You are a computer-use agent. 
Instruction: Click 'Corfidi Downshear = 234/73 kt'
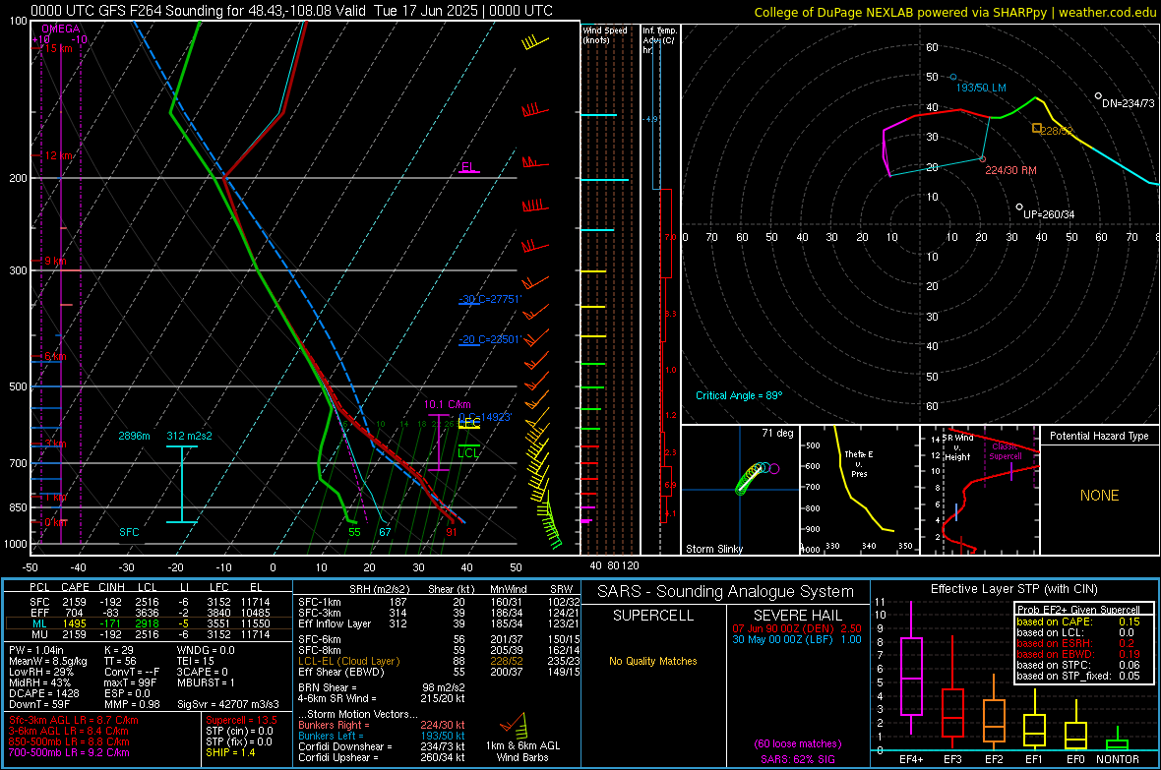click(x=382, y=746)
